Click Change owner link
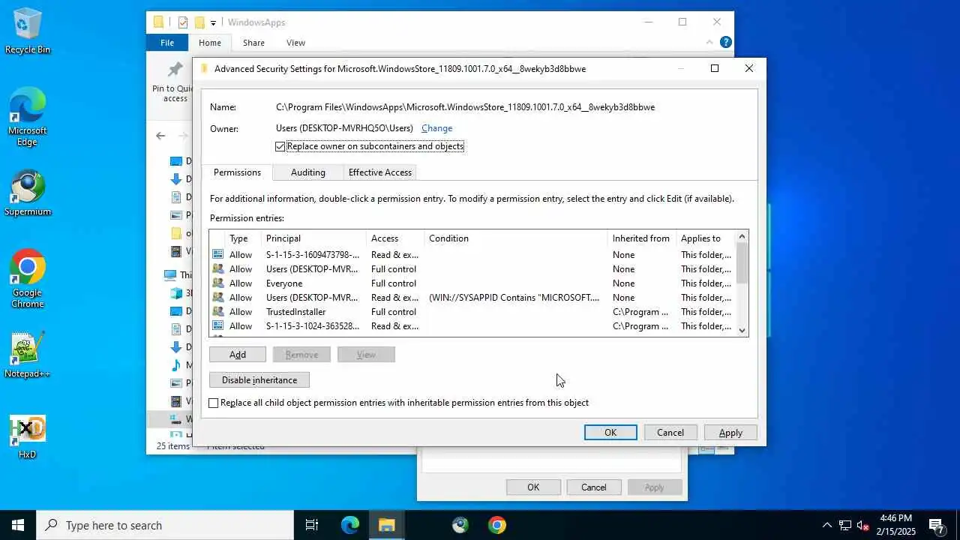The height and width of the screenshot is (540, 960). (436, 128)
